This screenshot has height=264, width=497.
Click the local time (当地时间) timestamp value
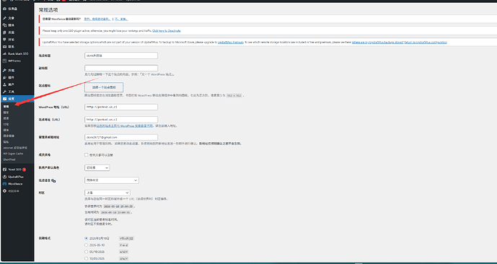(115, 212)
